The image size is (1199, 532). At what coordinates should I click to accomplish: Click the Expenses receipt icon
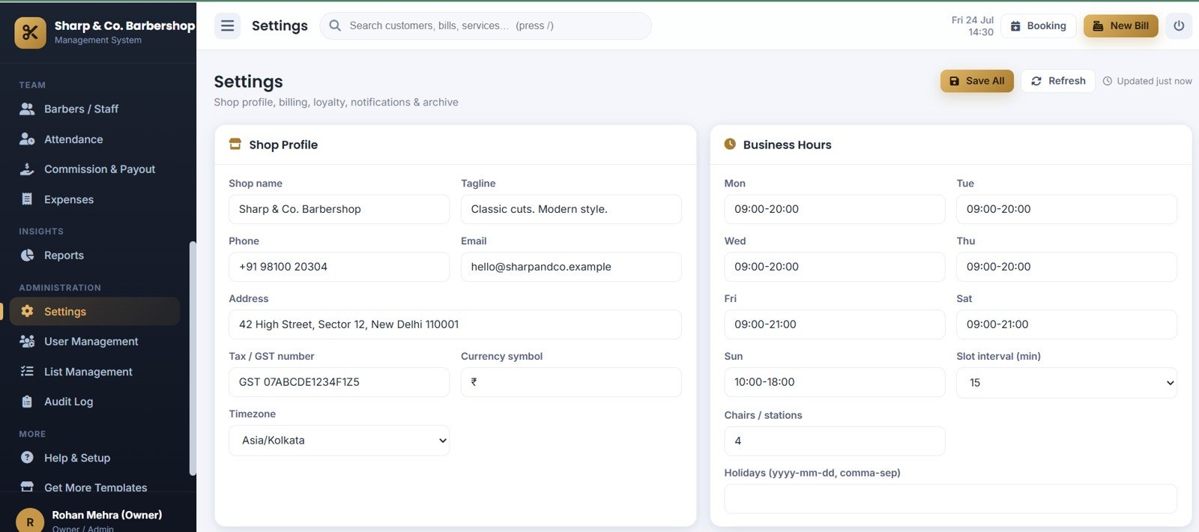point(27,199)
